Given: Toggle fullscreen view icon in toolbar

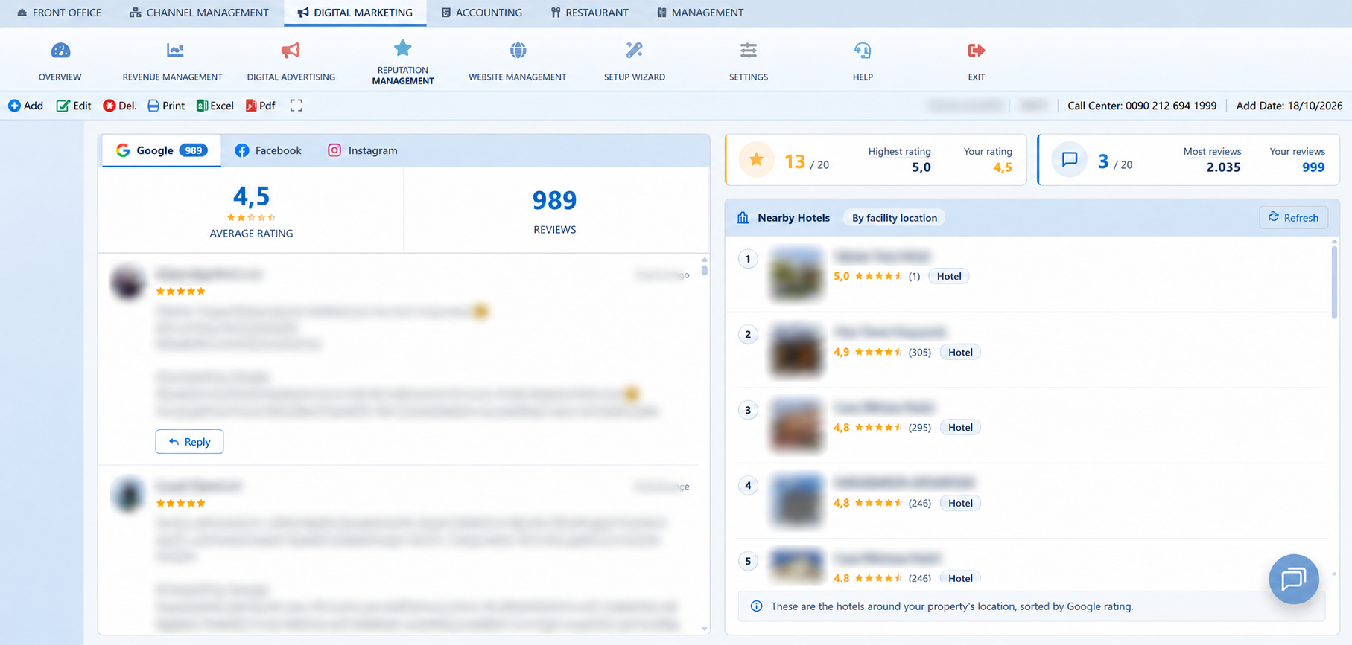Looking at the screenshot, I should (x=296, y=106).
